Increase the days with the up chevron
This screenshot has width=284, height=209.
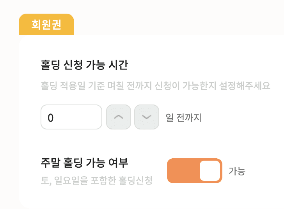(119, 117)
